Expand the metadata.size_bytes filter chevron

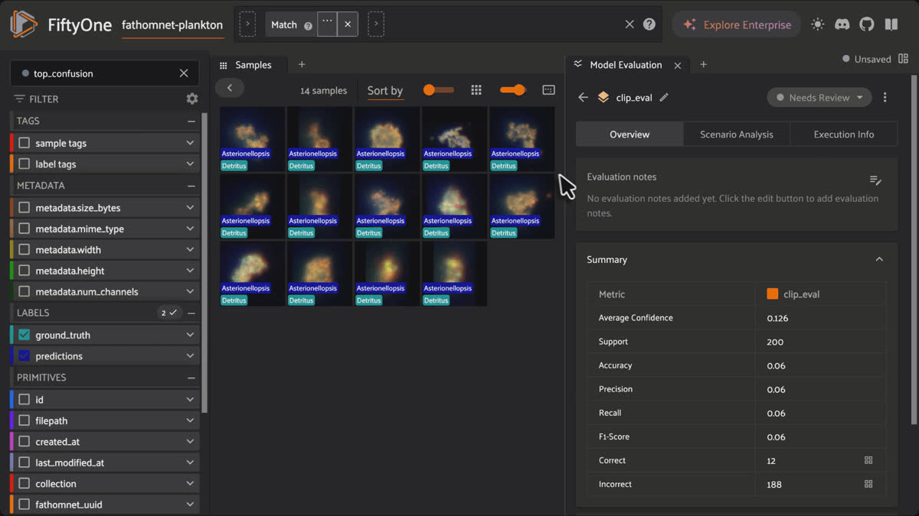[190, 208]
